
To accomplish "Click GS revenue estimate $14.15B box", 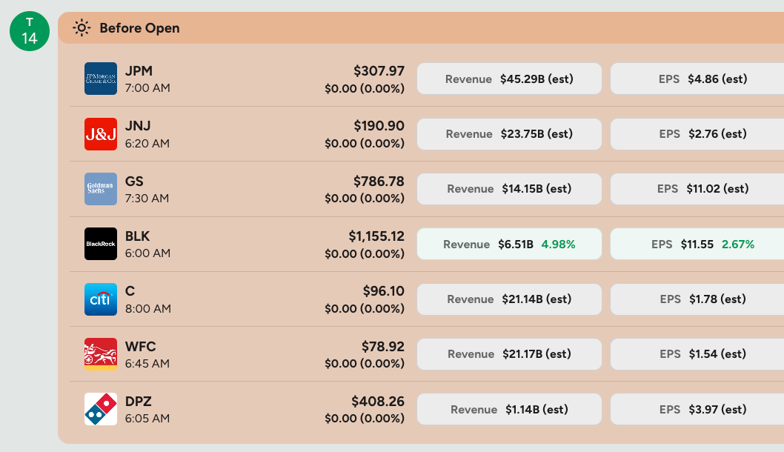I will pos(510,189).
